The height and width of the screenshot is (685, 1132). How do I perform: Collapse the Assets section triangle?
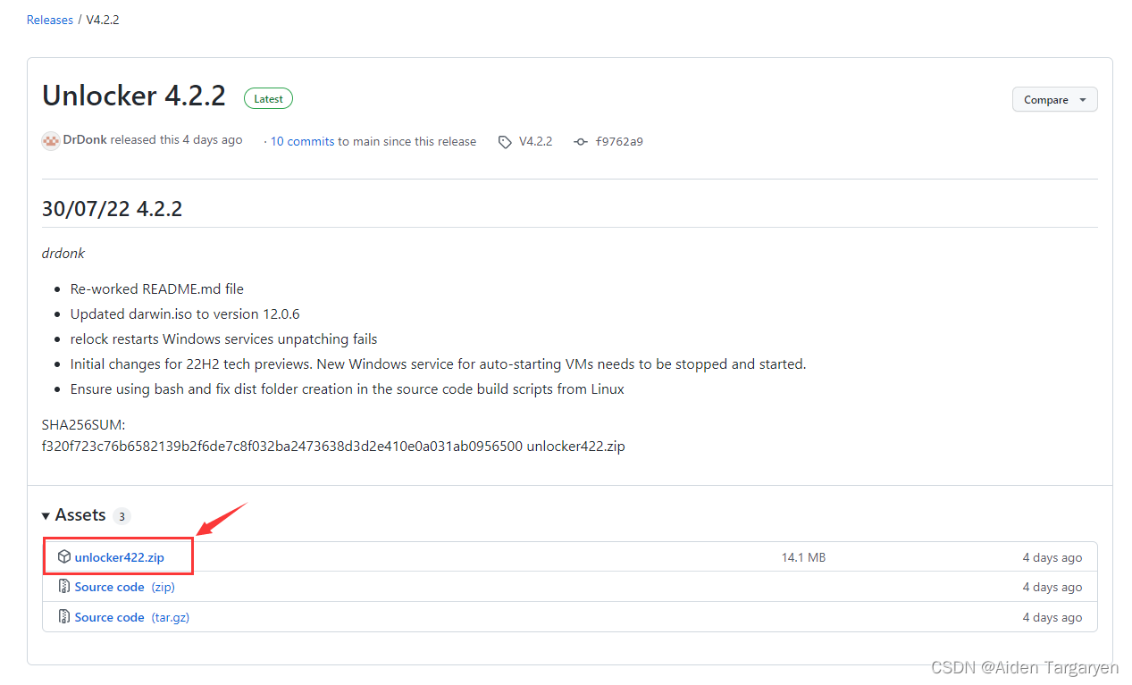[x=46, y=516]
